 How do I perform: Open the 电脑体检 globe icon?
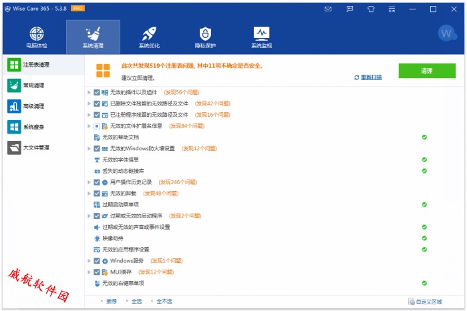coord(37,33)
